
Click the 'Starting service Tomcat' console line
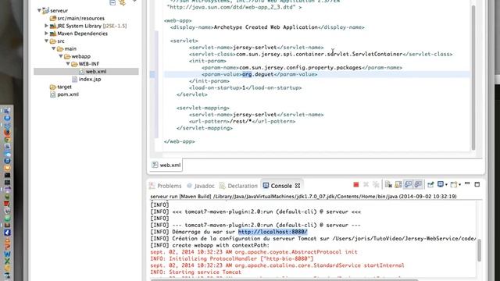(x=196, y=272)
